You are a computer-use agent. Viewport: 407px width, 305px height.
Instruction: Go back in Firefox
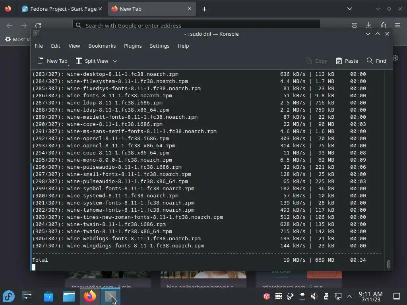coord(10,25)
